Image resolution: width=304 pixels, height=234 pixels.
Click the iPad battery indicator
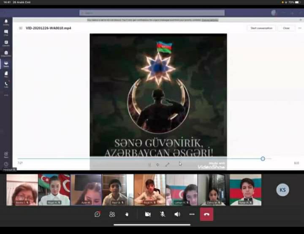[x=297, y=3]
